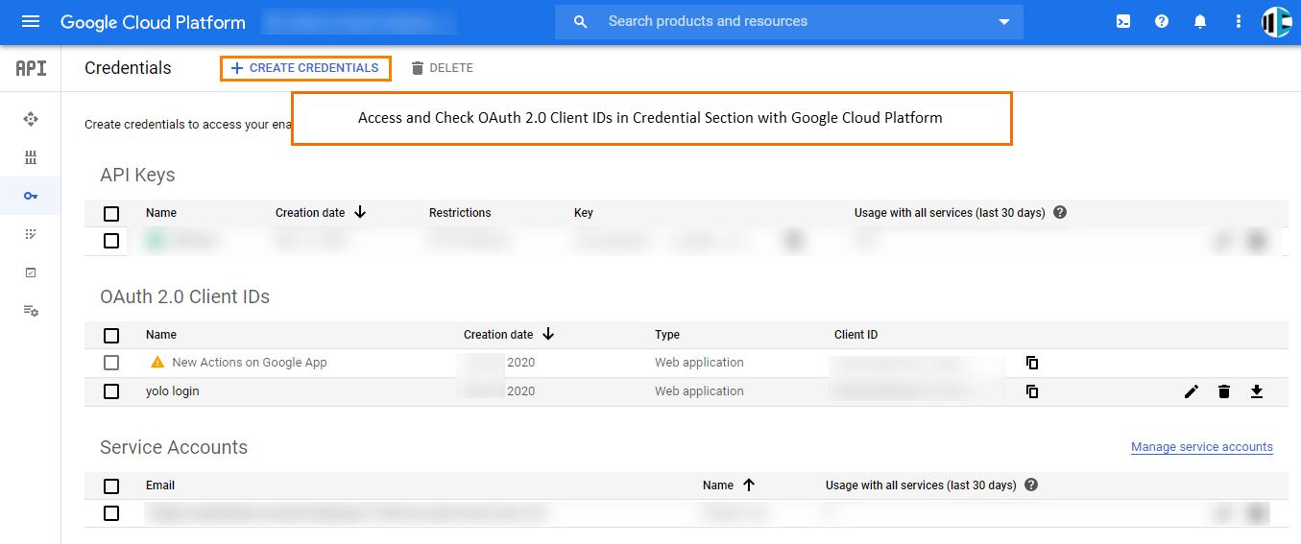Download yolo login client JSON
Screen dimensions: 1301x544
coord(1257,391)
